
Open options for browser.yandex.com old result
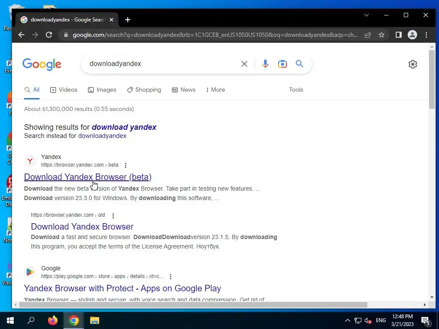[113, 216]
